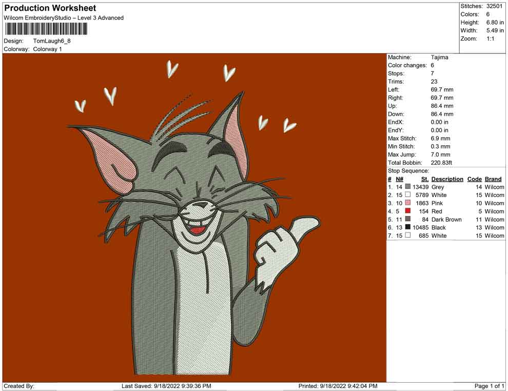Click the White swatch in stop row 7
The image size is (508, 391).
pos(408,236)
